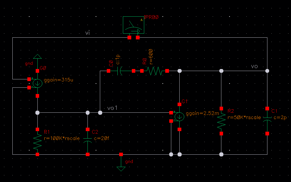The height and width of the screenshot is (182, 291).
Task: Click the bottom ground symbol
Action: pos(121,167)
